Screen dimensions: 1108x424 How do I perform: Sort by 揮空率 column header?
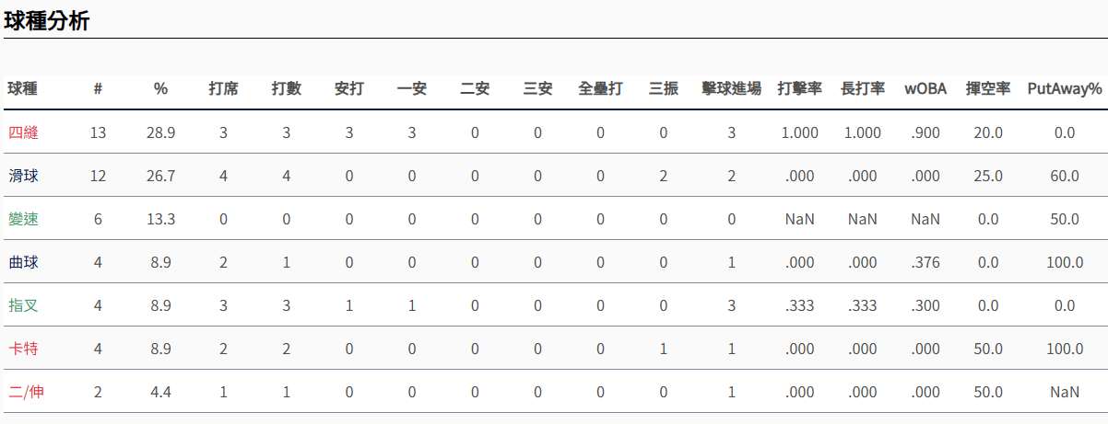988,89
